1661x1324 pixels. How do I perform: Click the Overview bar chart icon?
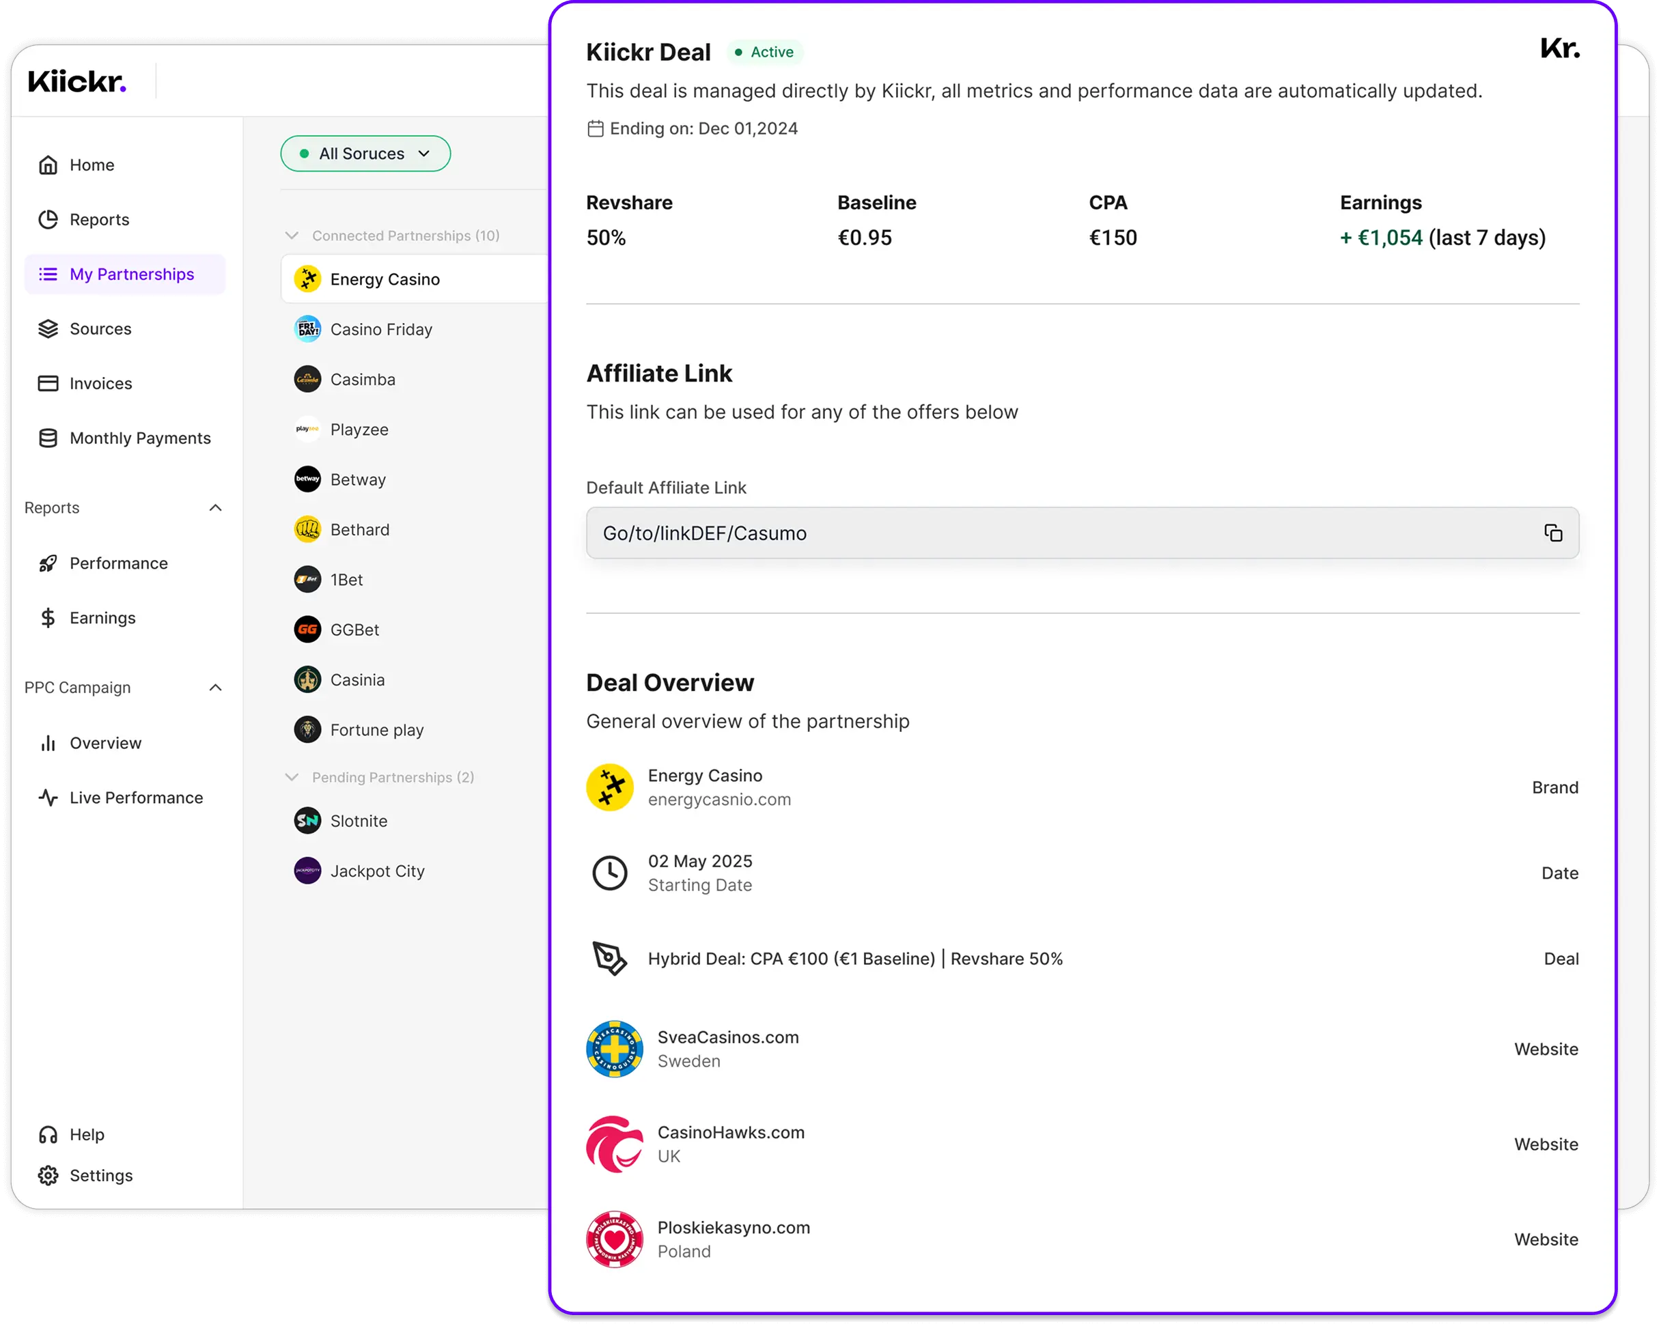48,742
